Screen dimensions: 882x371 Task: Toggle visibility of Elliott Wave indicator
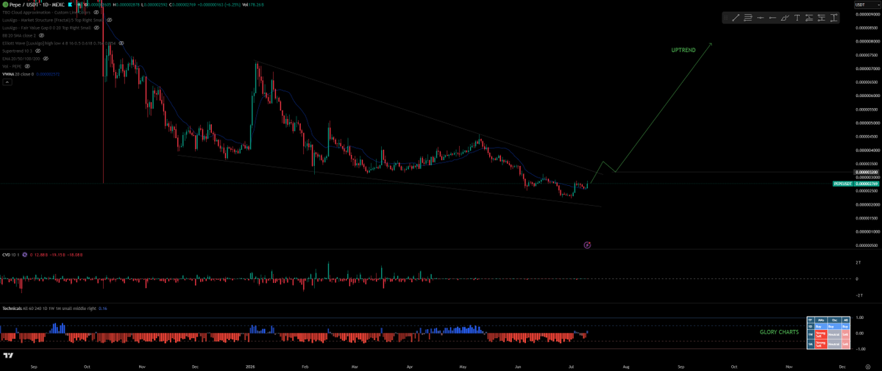click(121, 43)
